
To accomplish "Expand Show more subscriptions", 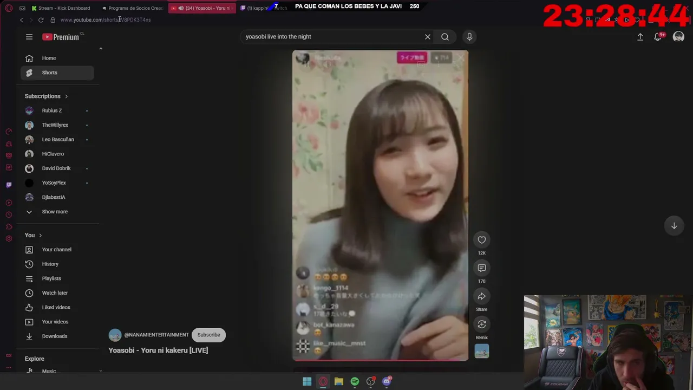I will click(57, 212).
